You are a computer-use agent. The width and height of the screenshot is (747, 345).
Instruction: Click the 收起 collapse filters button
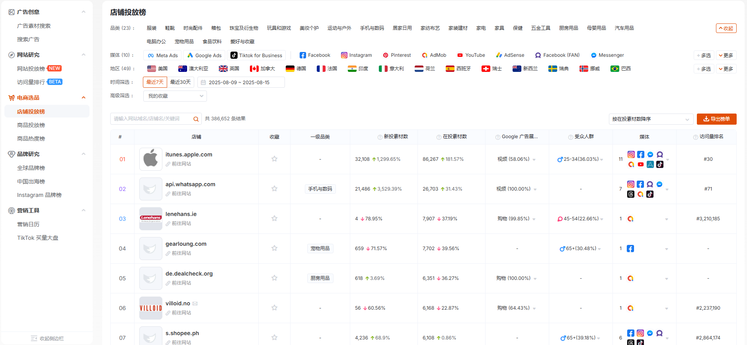coord(726,28)
